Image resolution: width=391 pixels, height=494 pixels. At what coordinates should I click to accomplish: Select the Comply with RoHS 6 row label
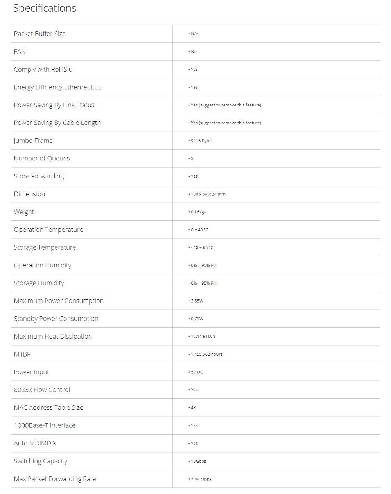43,69
